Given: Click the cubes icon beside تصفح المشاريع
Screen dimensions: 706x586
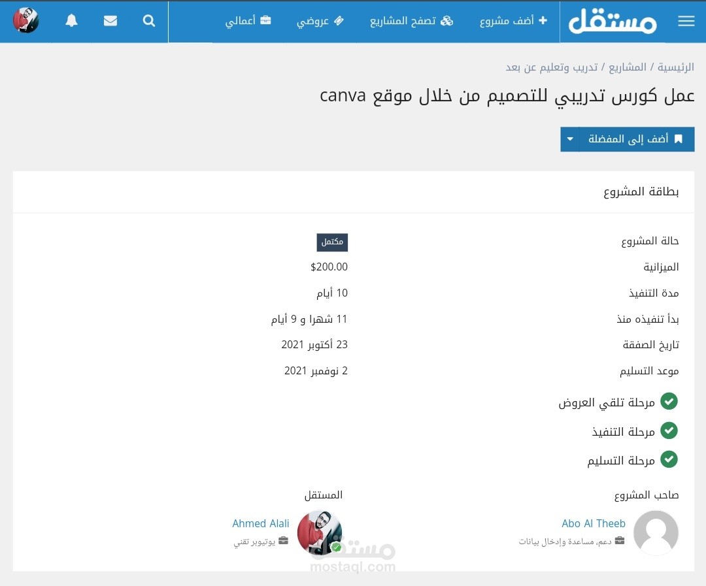Looking at the screenshot, I should [446, 21].
